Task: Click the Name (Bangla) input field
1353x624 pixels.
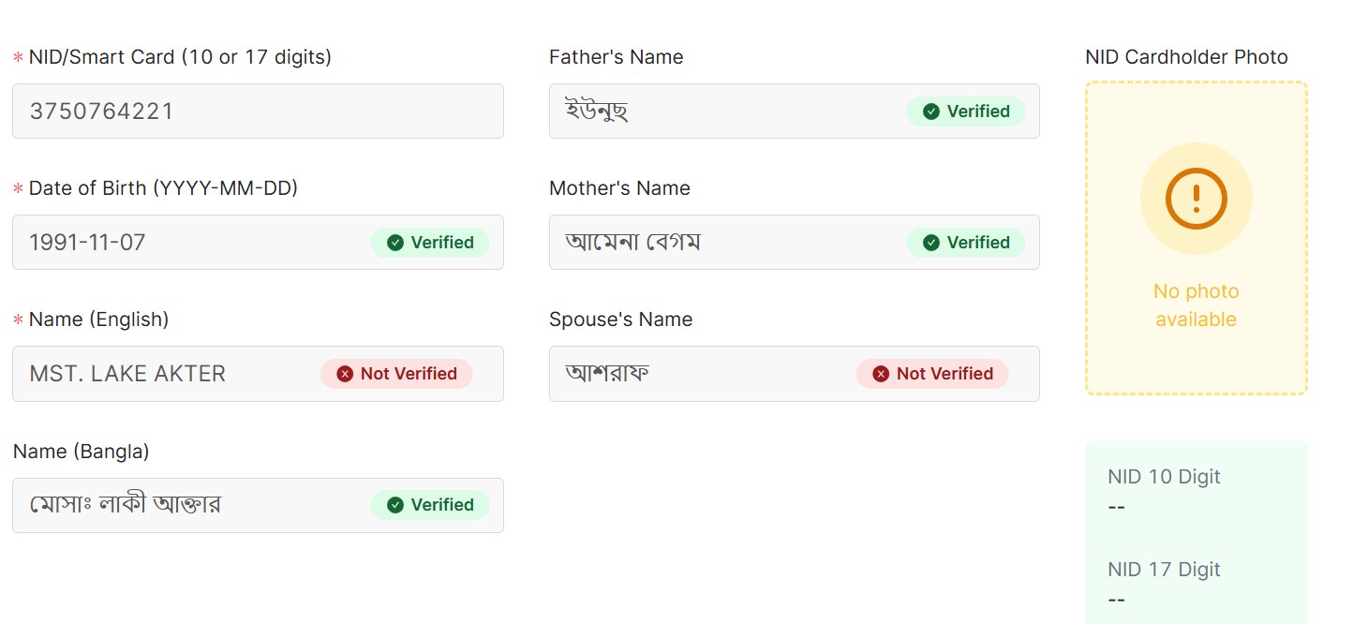Action: pyautogui.click(x=187, y=505)
